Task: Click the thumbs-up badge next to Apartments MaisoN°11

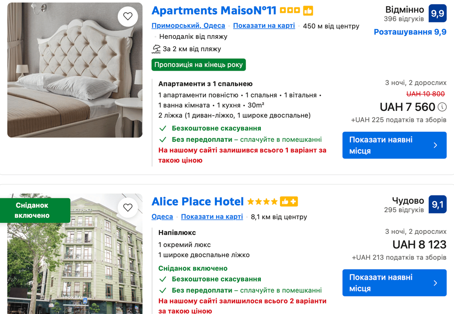Action: tap(308, 11)
